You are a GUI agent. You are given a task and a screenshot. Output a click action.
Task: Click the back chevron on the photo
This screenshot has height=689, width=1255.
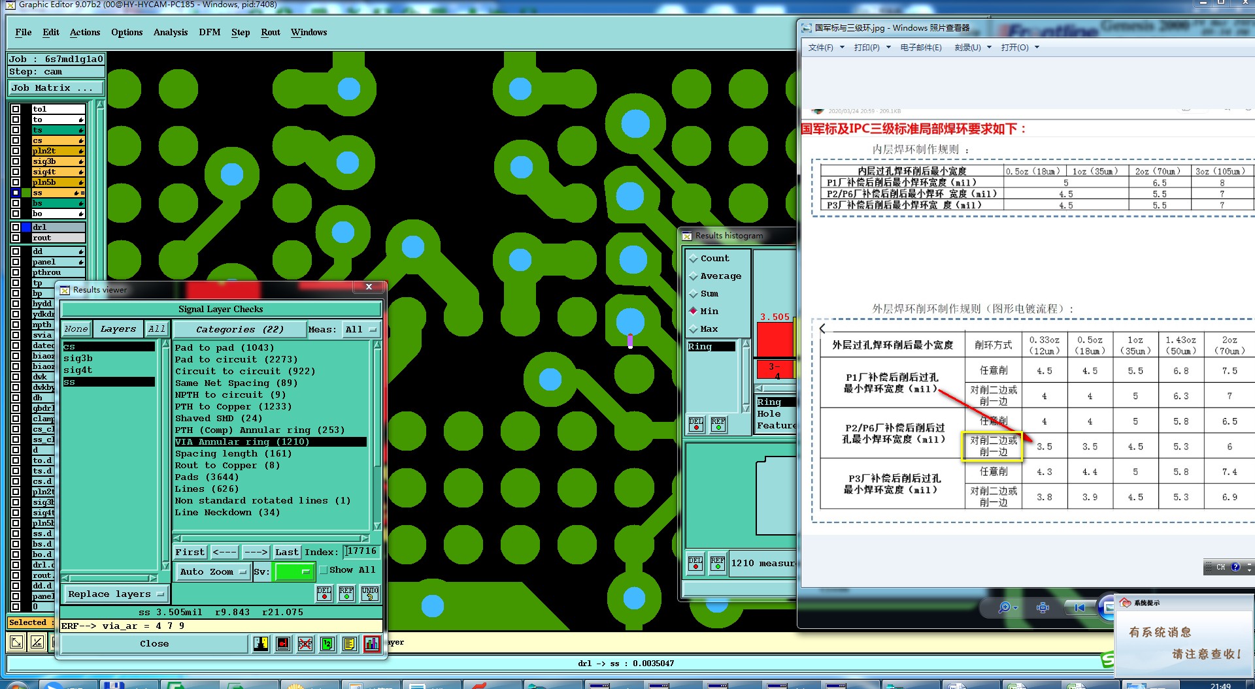click(x=822, y=328)
